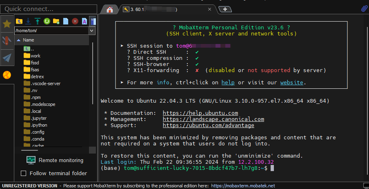Image resolution: width=369 pixels, height=189 pixels.
Task: Click the Remote monitoring monitor icon
Action: tap(31, 160)
